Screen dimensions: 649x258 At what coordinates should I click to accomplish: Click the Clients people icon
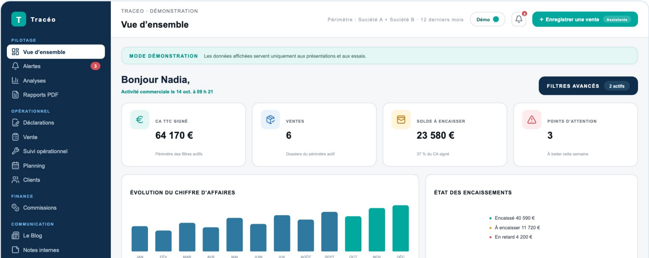[x=15, y=180]
